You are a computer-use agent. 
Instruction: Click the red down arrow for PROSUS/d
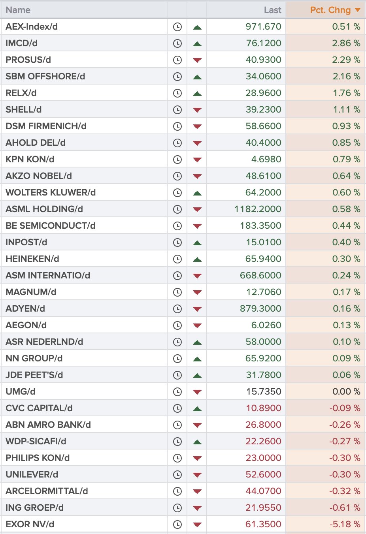click(197, 60)
